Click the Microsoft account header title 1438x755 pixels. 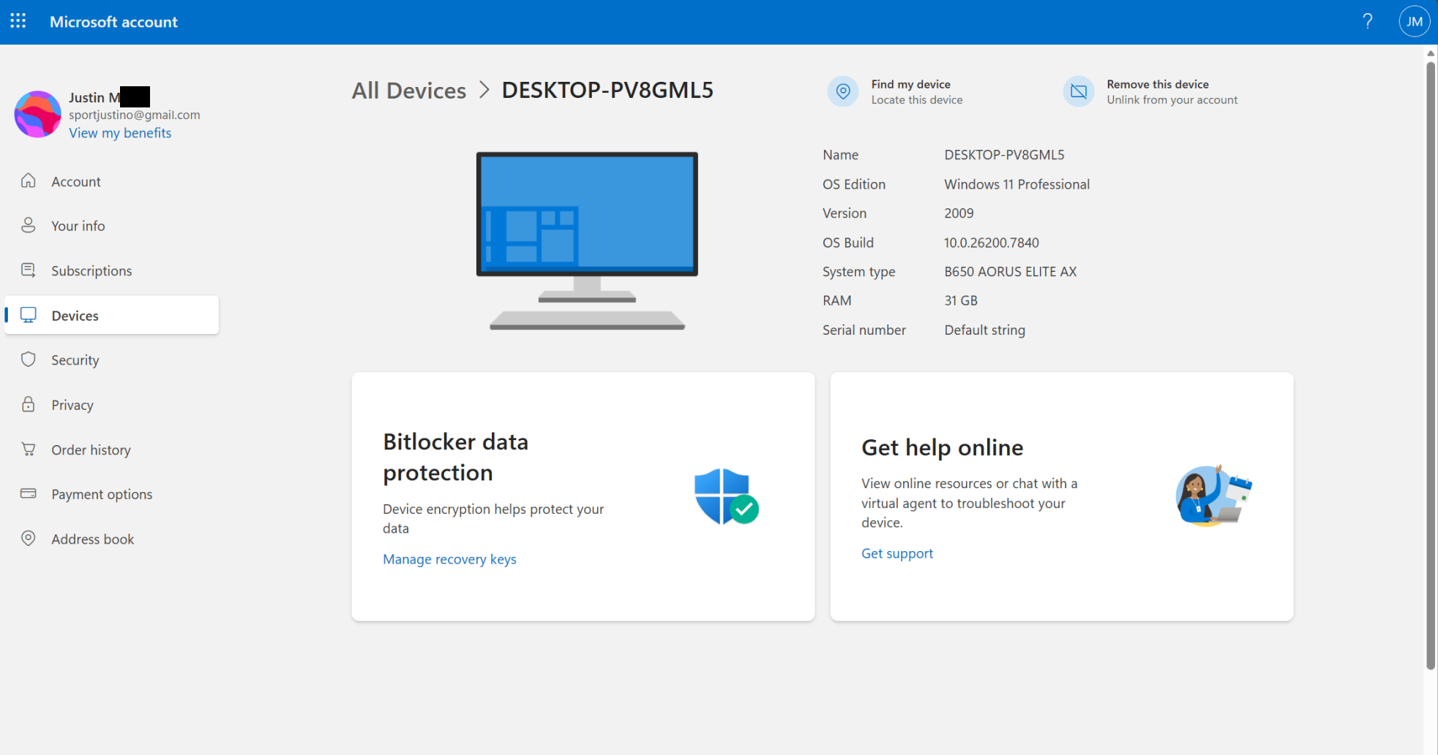(113, 22)
